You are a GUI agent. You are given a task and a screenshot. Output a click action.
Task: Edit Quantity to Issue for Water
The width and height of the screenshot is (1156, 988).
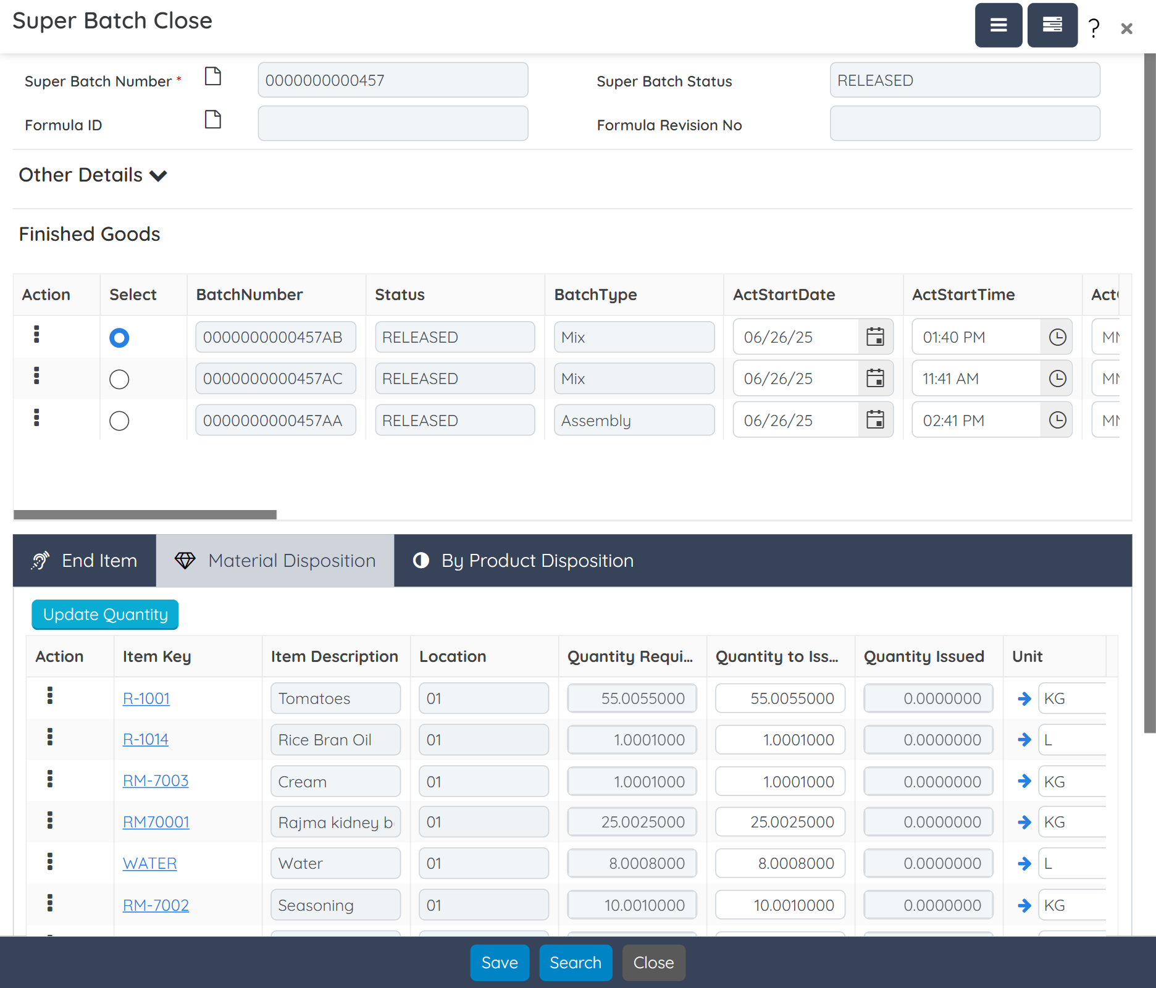[x=780, y=863]
